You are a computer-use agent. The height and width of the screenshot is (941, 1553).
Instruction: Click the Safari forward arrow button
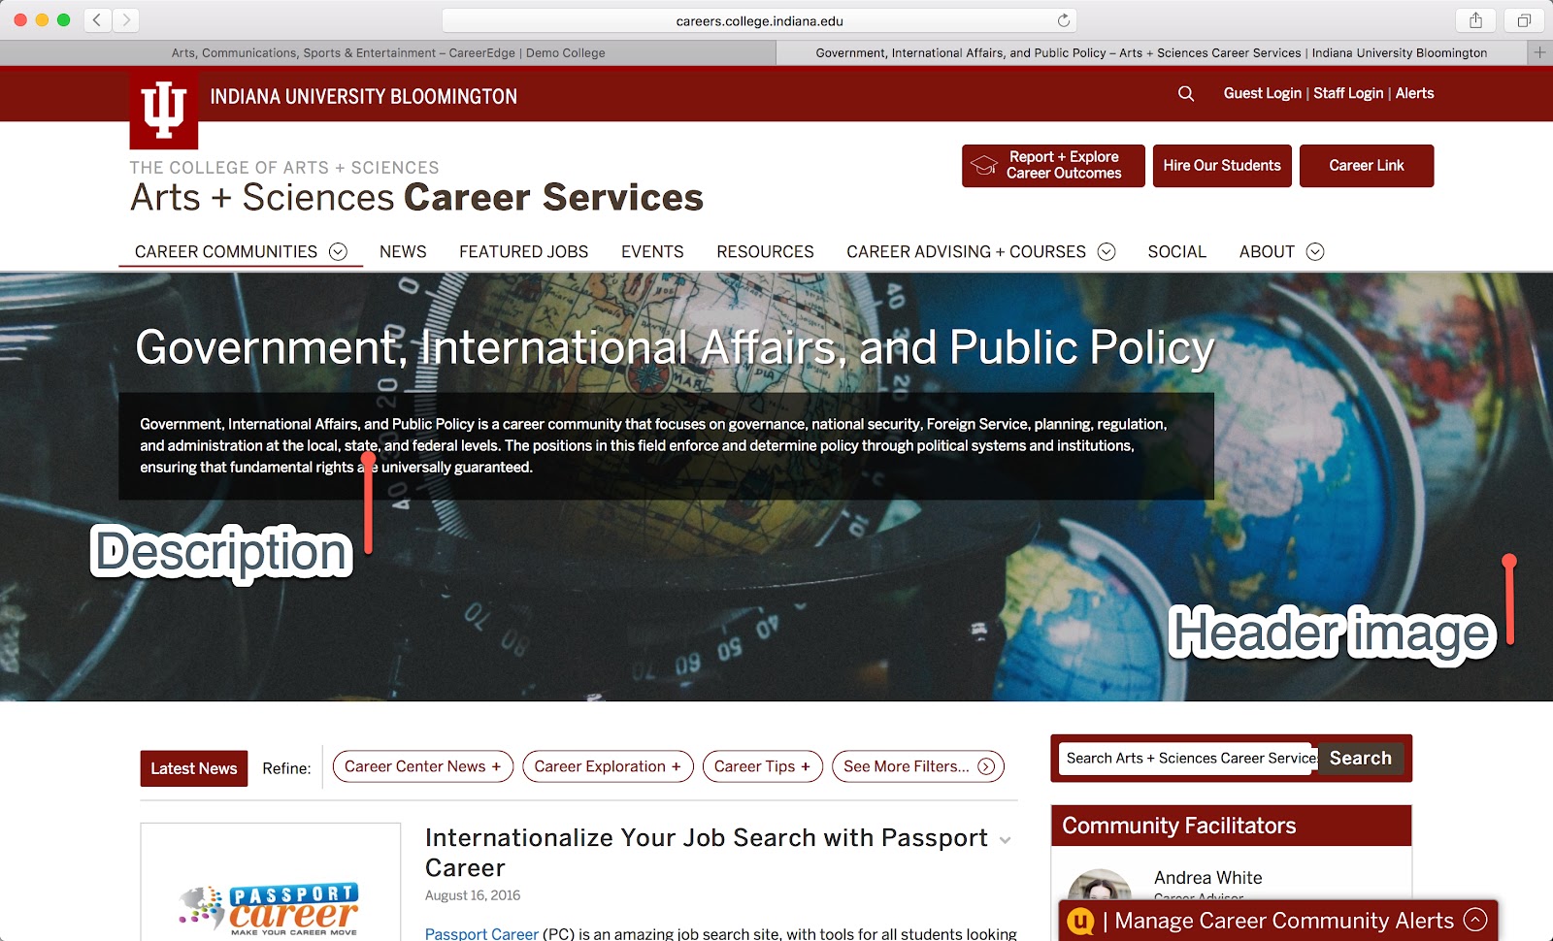click(125, 20)
